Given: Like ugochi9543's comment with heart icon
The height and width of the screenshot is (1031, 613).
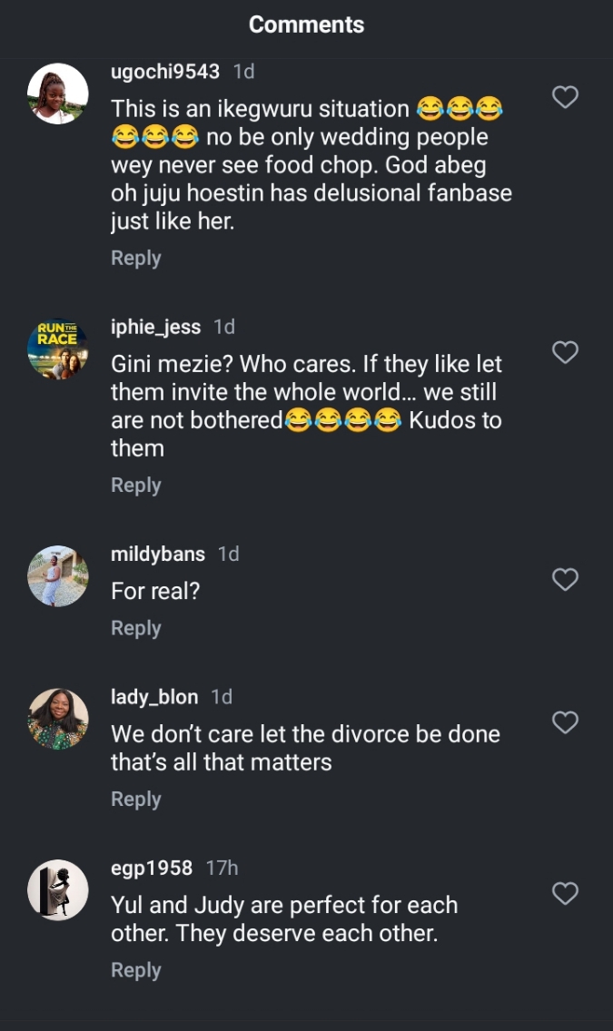Looking at the screenshot, I should point(565,97).
